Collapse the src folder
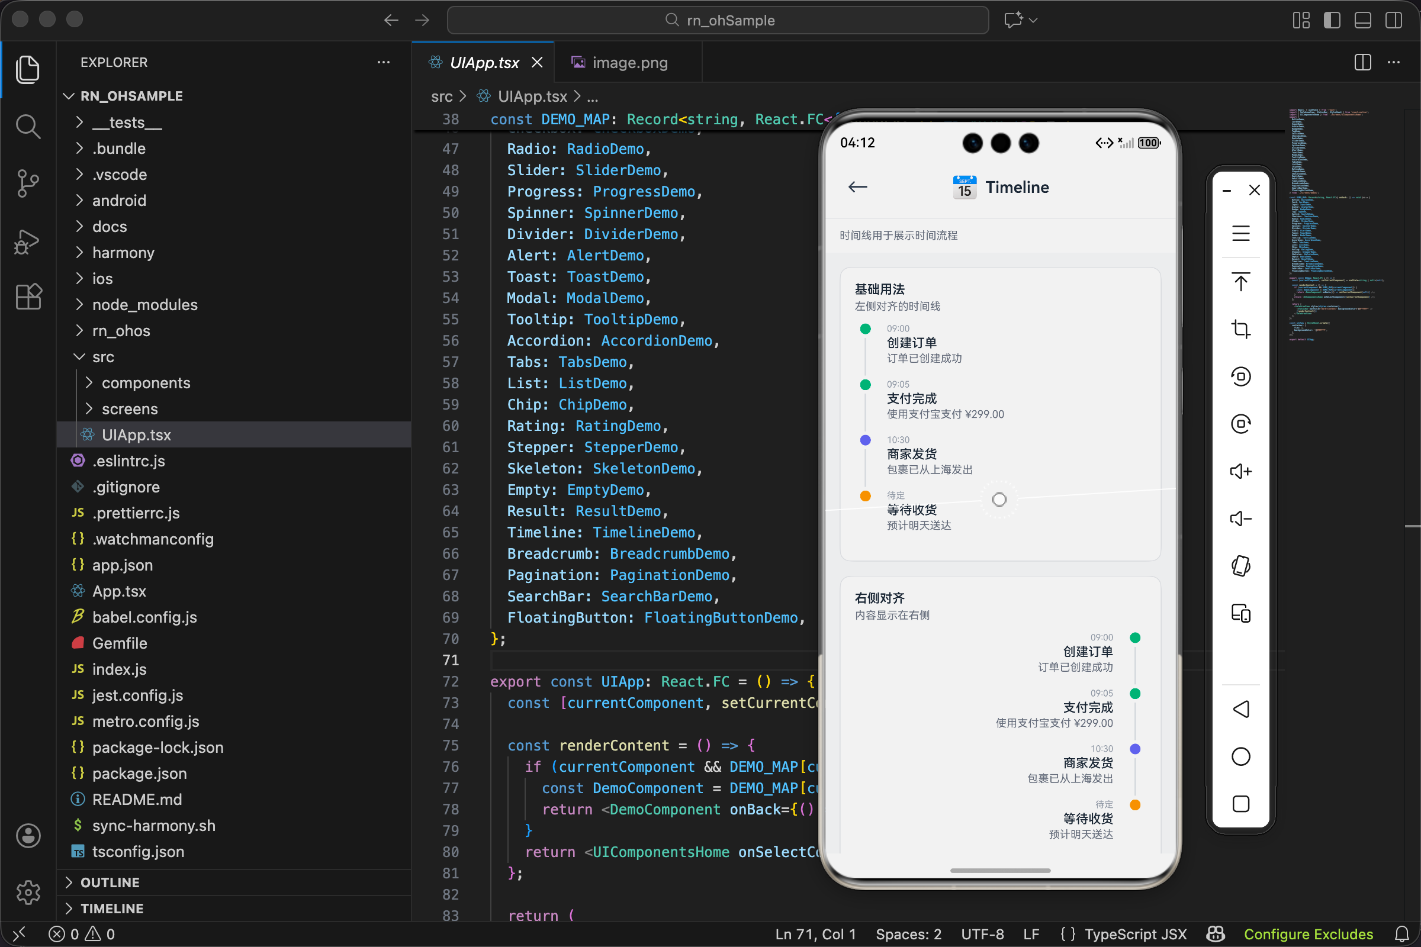The width and height of the screenshot is (1421, 947). coord(102,357)
